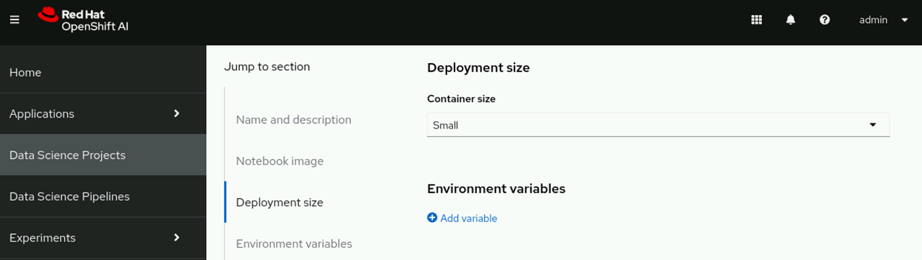Open the Container size dropdown
The height and width of the screenshot is (260, 922).
pyautogui.click(x=659, y=125)
